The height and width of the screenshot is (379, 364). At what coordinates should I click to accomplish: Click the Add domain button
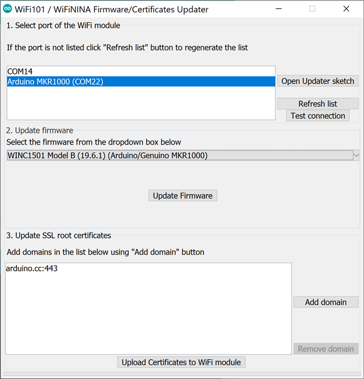coord(326,302)
